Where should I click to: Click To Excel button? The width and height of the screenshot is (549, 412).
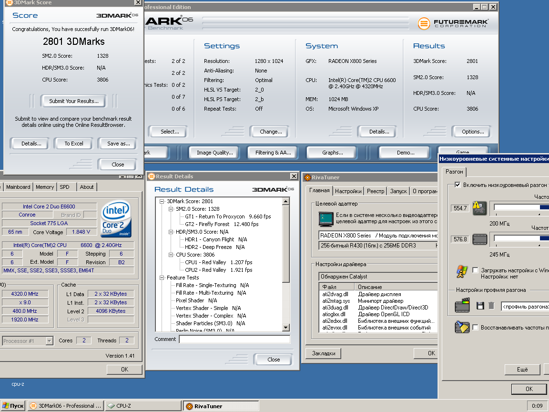click(x=73, y=144)
